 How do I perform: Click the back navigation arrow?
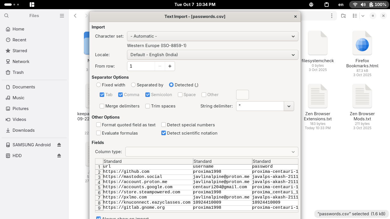[75, 16]
